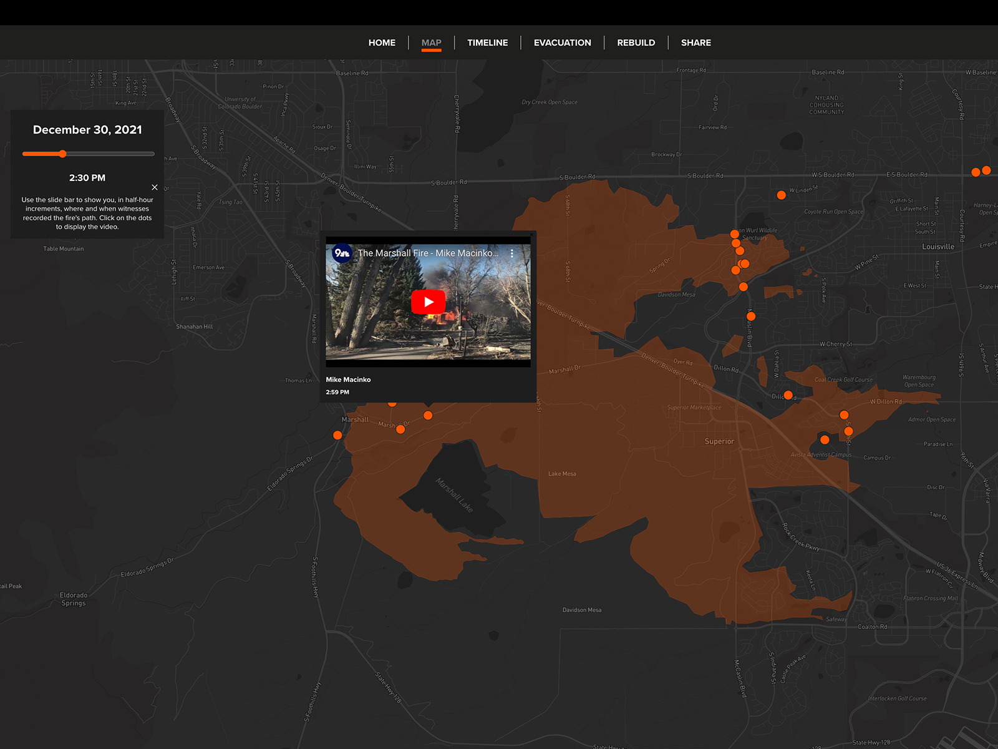This screenshot has width=998, height=749.
Task: Open the YouTube video options menu
Action: coord(513,253)
